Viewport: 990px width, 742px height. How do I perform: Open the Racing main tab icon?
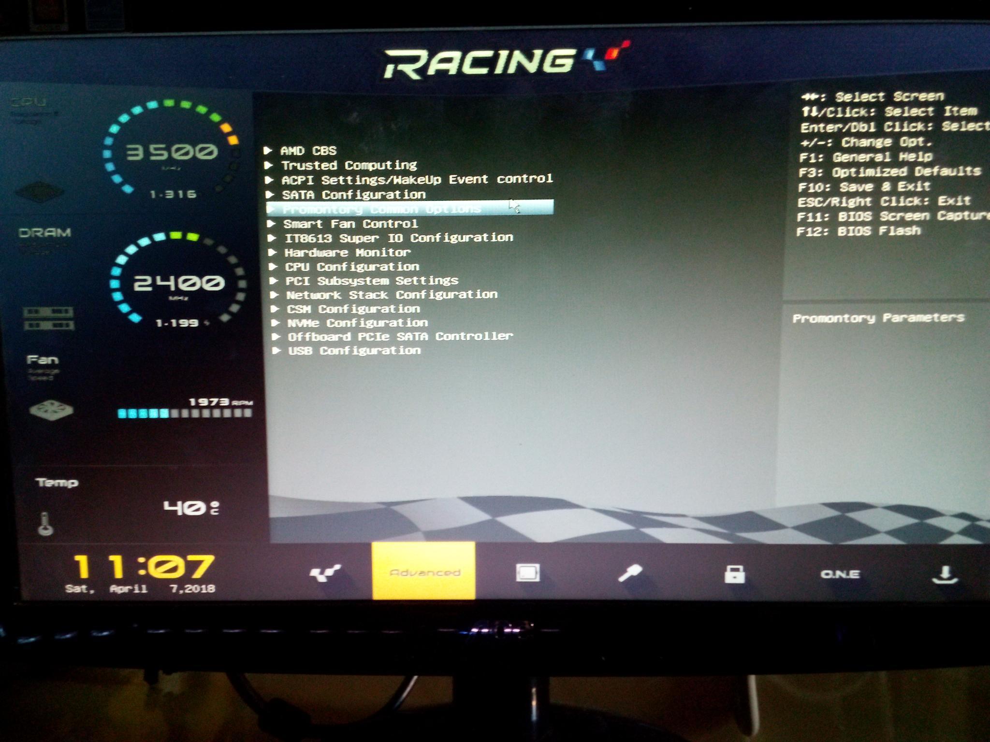tap(325, 573)
